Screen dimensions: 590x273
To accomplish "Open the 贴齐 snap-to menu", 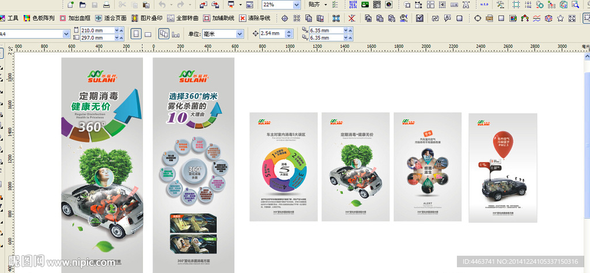I will point(317,5).
